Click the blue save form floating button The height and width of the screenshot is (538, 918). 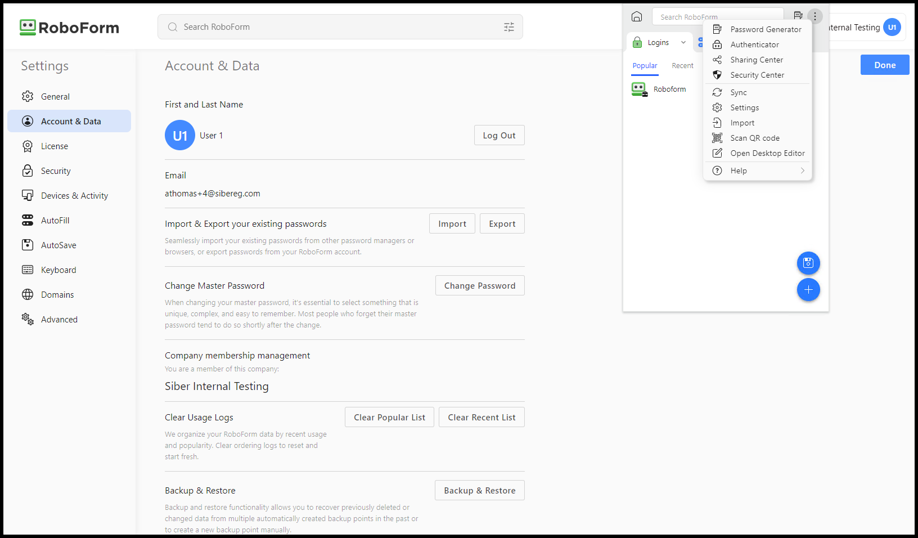pyautogui.click(x=808, y=263)
